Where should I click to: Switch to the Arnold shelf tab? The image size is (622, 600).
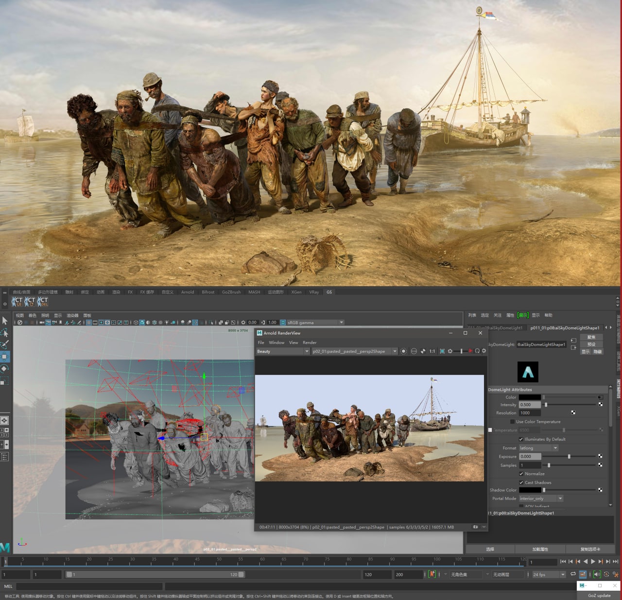pyautogui.click(x=188, y=292)
